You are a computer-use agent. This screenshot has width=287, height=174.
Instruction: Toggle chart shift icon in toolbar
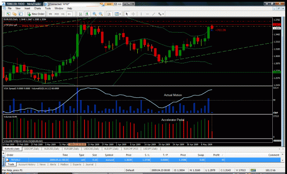coord(109,14)
